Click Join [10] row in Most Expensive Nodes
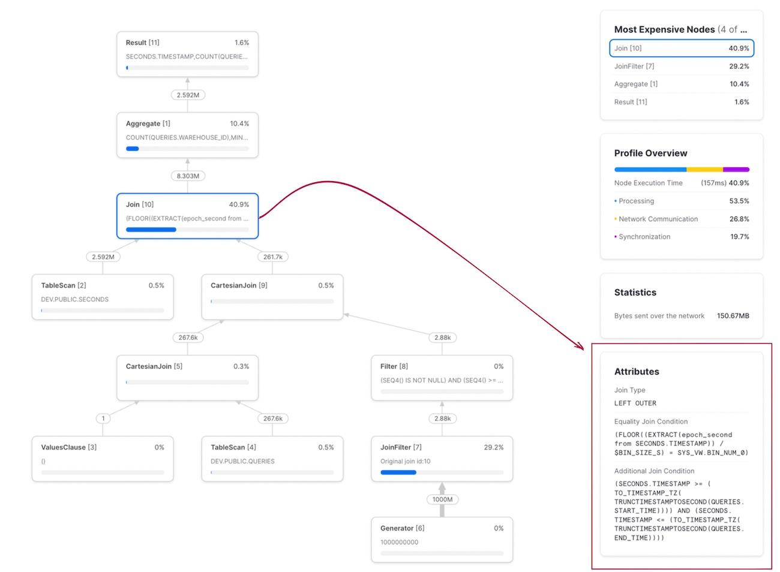This screenshot has width=780, height=572. pyautogui.click(x=682, y=48)
